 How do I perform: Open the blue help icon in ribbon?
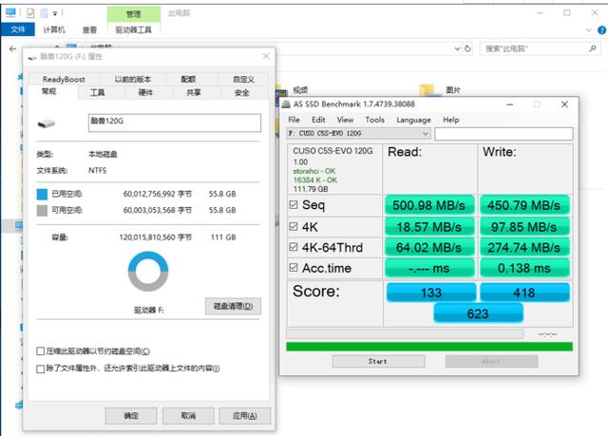point(601,29)
